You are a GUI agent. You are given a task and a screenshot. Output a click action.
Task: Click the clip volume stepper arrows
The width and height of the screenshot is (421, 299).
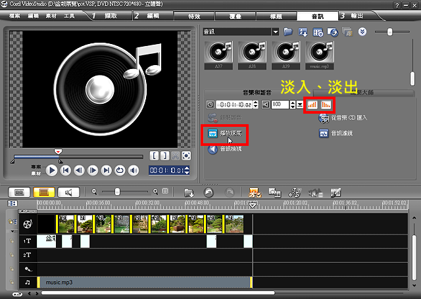tap(292, 104)
